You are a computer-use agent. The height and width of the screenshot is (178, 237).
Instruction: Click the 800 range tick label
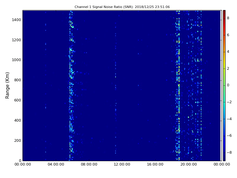[17, 80]
